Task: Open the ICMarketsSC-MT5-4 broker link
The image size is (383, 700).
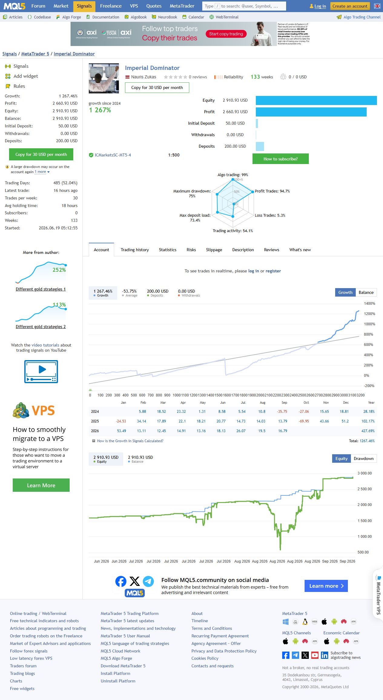Action: pos(113,155)
